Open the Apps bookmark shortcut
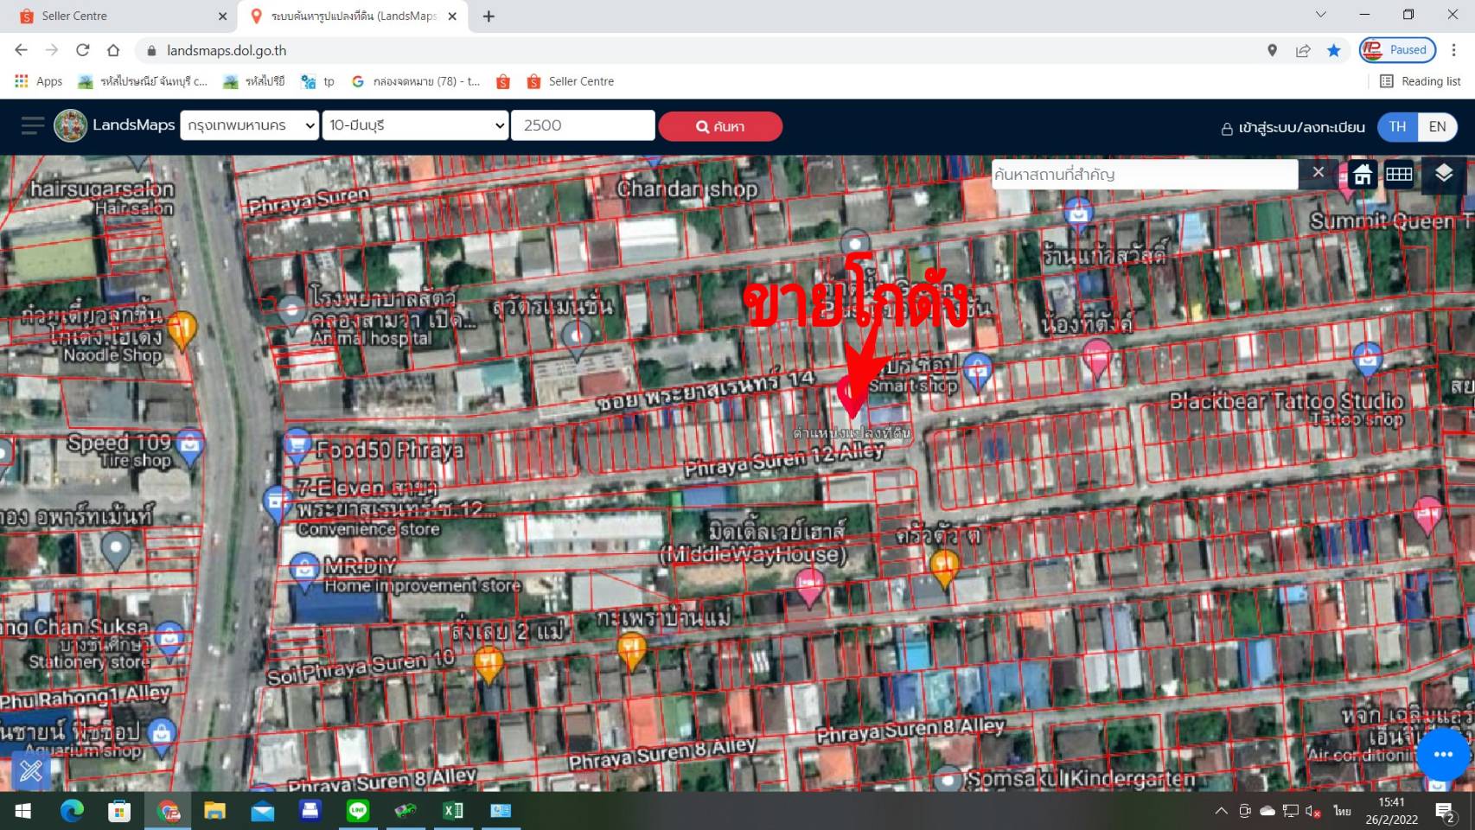Screen dimensions: 1475x830 39,81
